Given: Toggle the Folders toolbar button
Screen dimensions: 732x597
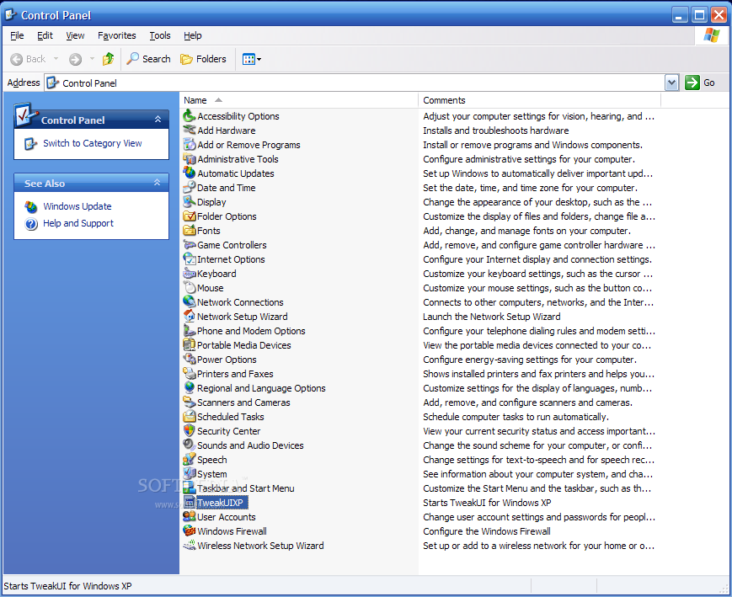Looking at the screenshot, I should tap(203, 59).
